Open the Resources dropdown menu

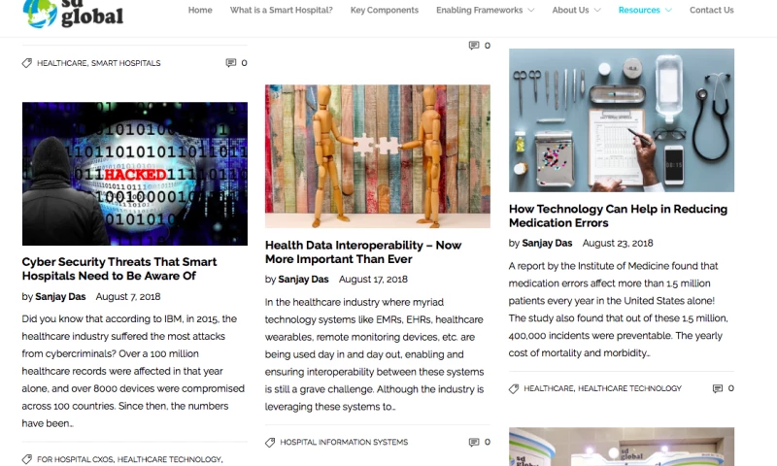(x=645, y=10)
